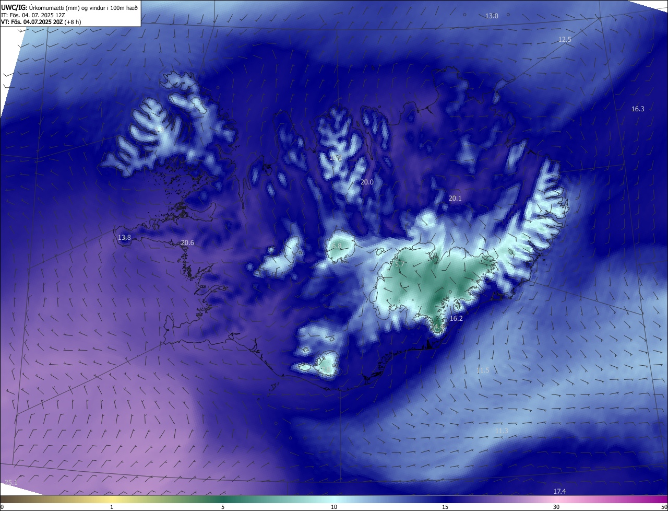
Task: Select the initial time line 'IT: Fös. 04. 07. 2025 12Z'
Action: pyautogui.click(x=33, y=15)
